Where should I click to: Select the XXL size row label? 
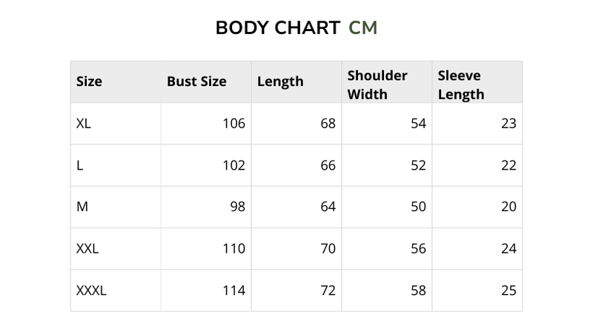(x=87, y=249)
